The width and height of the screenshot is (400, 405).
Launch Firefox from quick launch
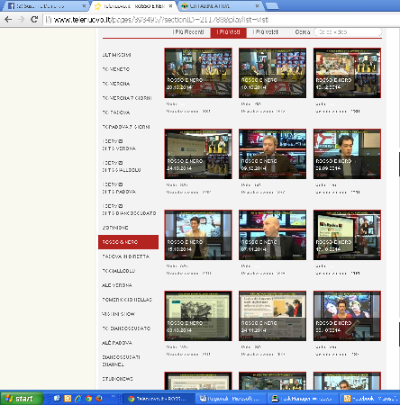click(x=99, y=399)
